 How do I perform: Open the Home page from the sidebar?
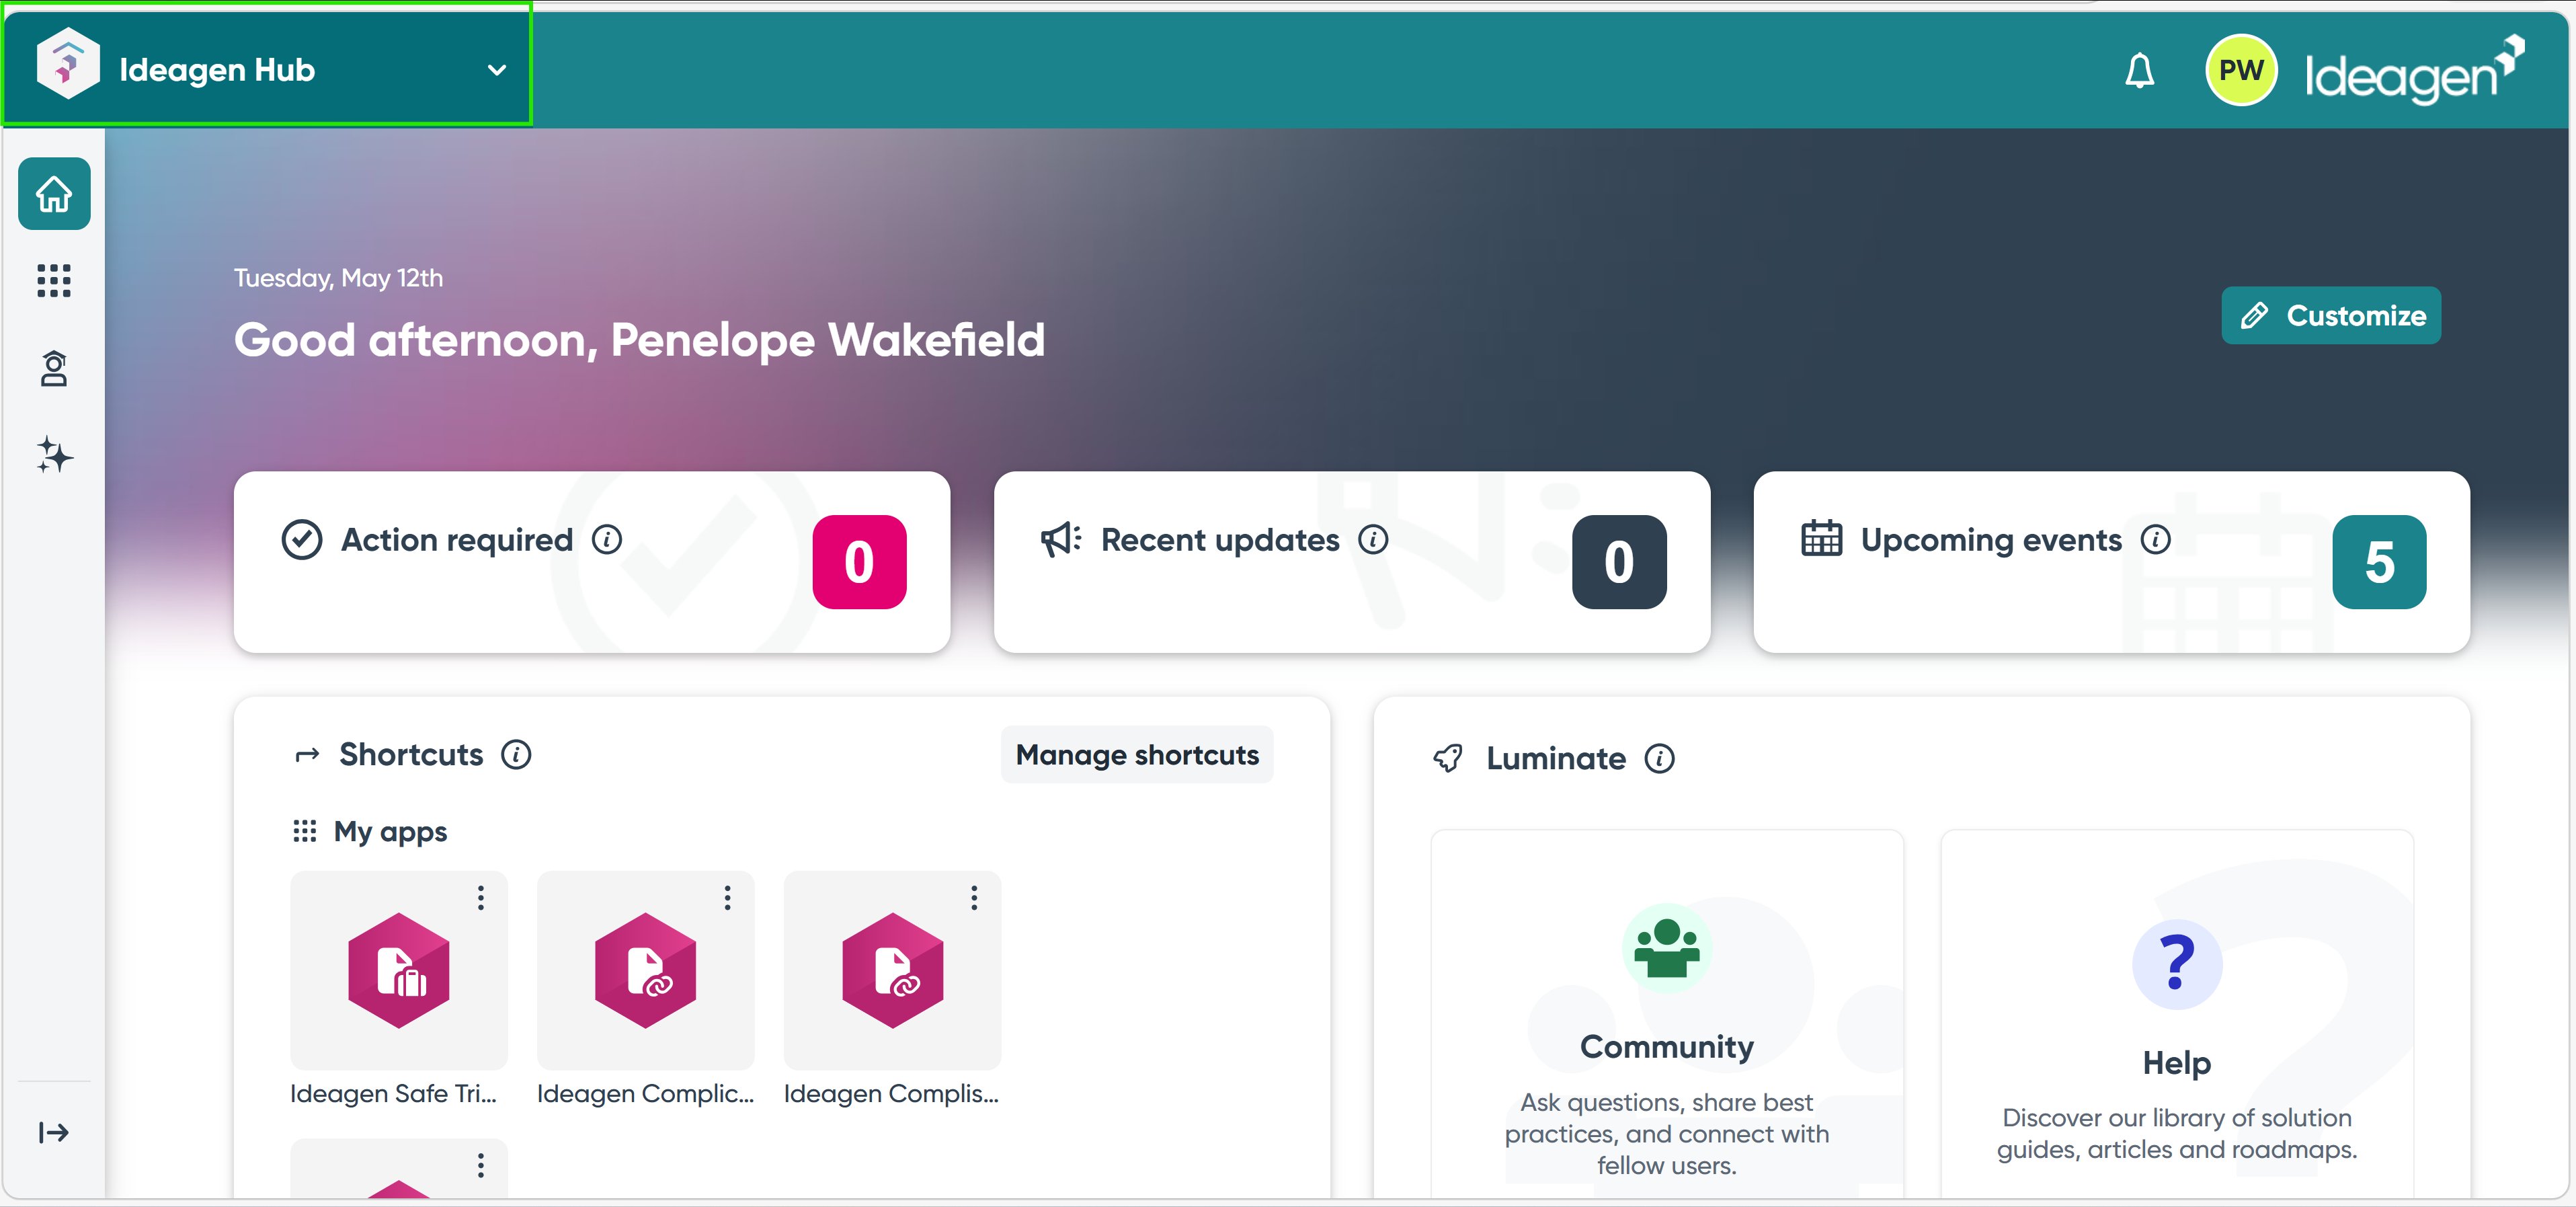(54, 193)
